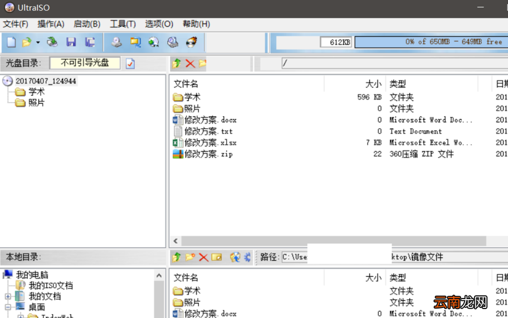This screenshot has width=508, height=318.
Task: Click the Open CD/DVD icon with green arrow
Action: (x=52, y=42)
